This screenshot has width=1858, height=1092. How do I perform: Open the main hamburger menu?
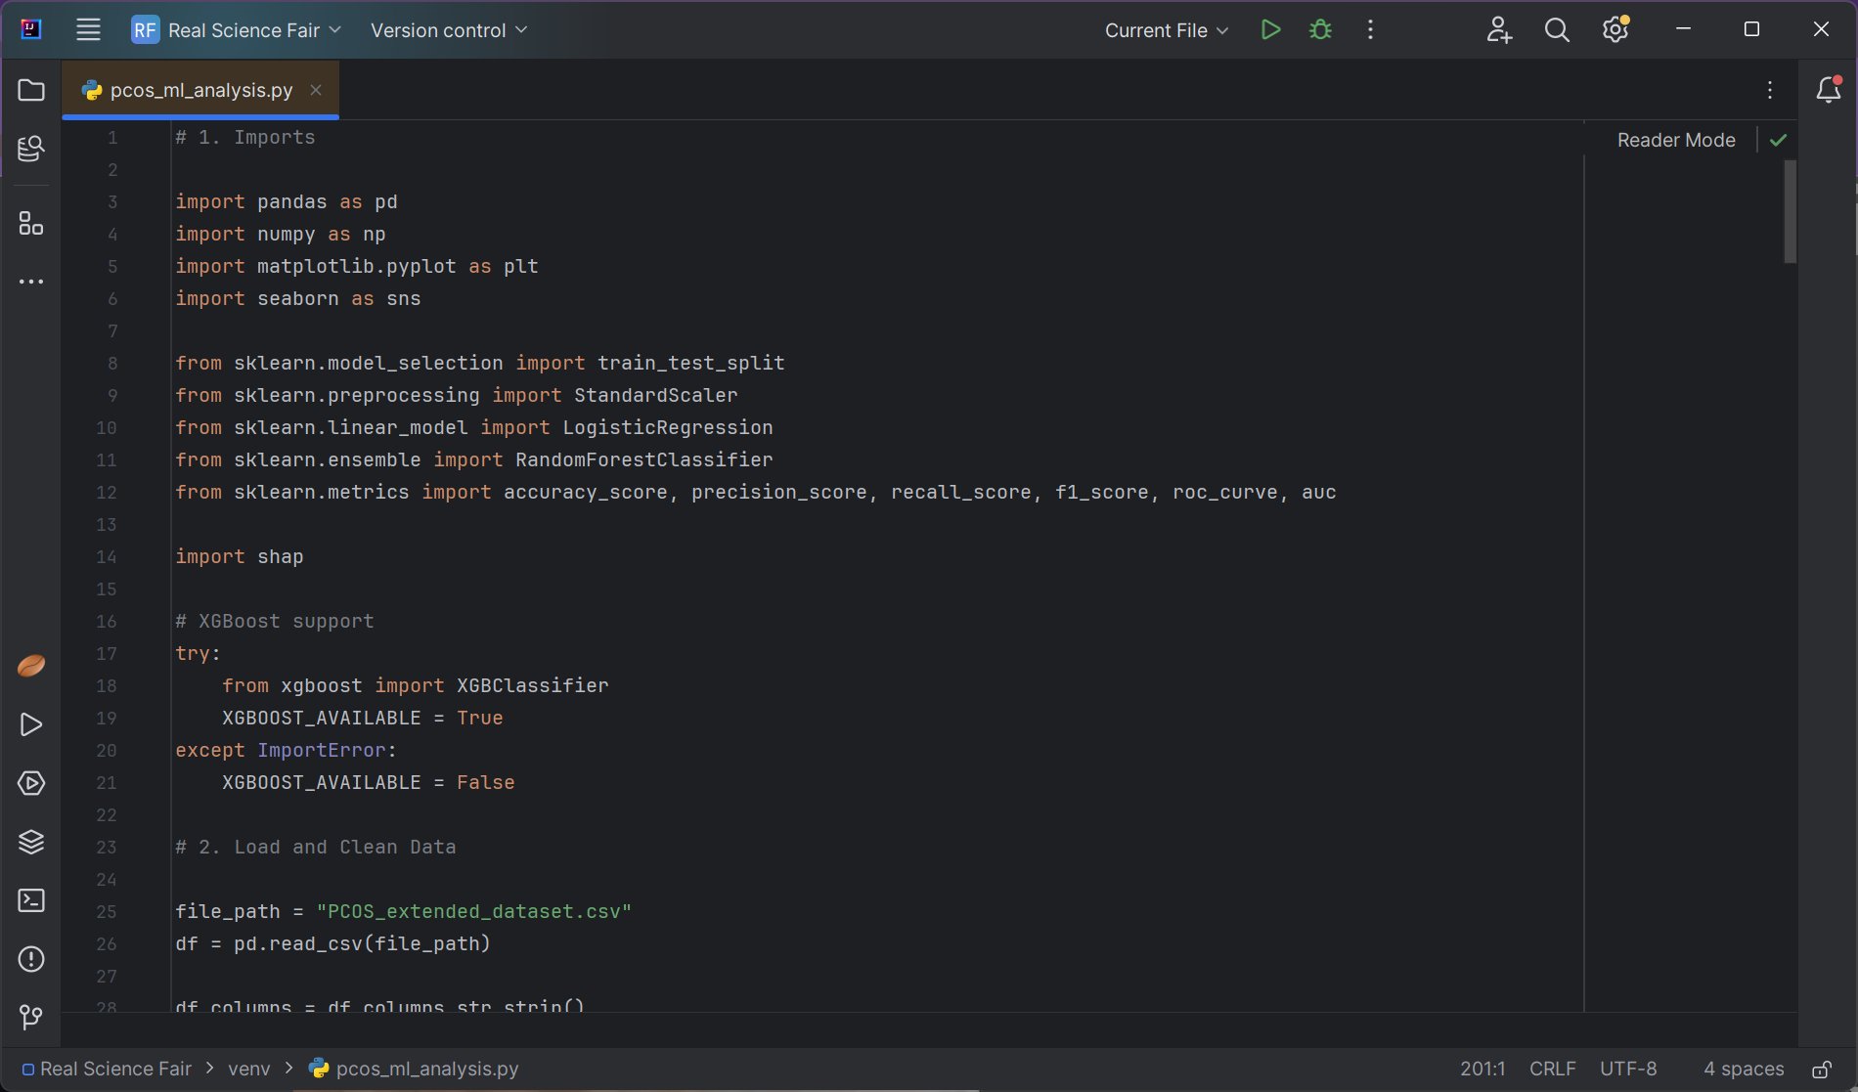click(x=88, y=30)
